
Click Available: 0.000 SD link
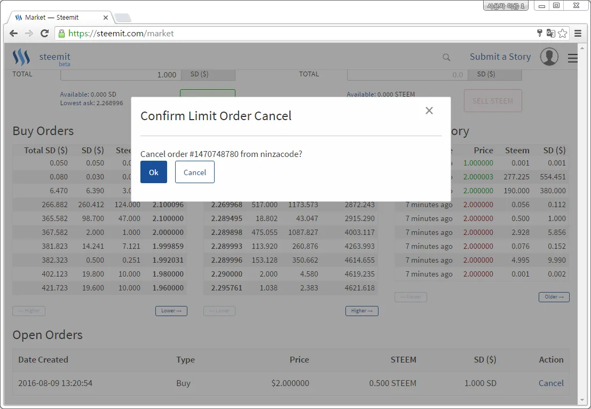click(88, 94)
